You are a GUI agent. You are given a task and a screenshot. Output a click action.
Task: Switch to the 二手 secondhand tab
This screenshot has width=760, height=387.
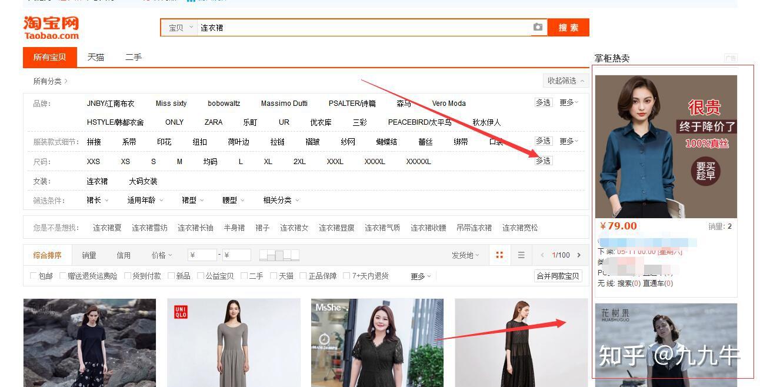click(x=132, y=57)
